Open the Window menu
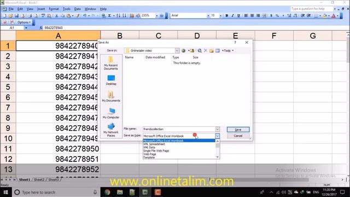 pos(90,9)
